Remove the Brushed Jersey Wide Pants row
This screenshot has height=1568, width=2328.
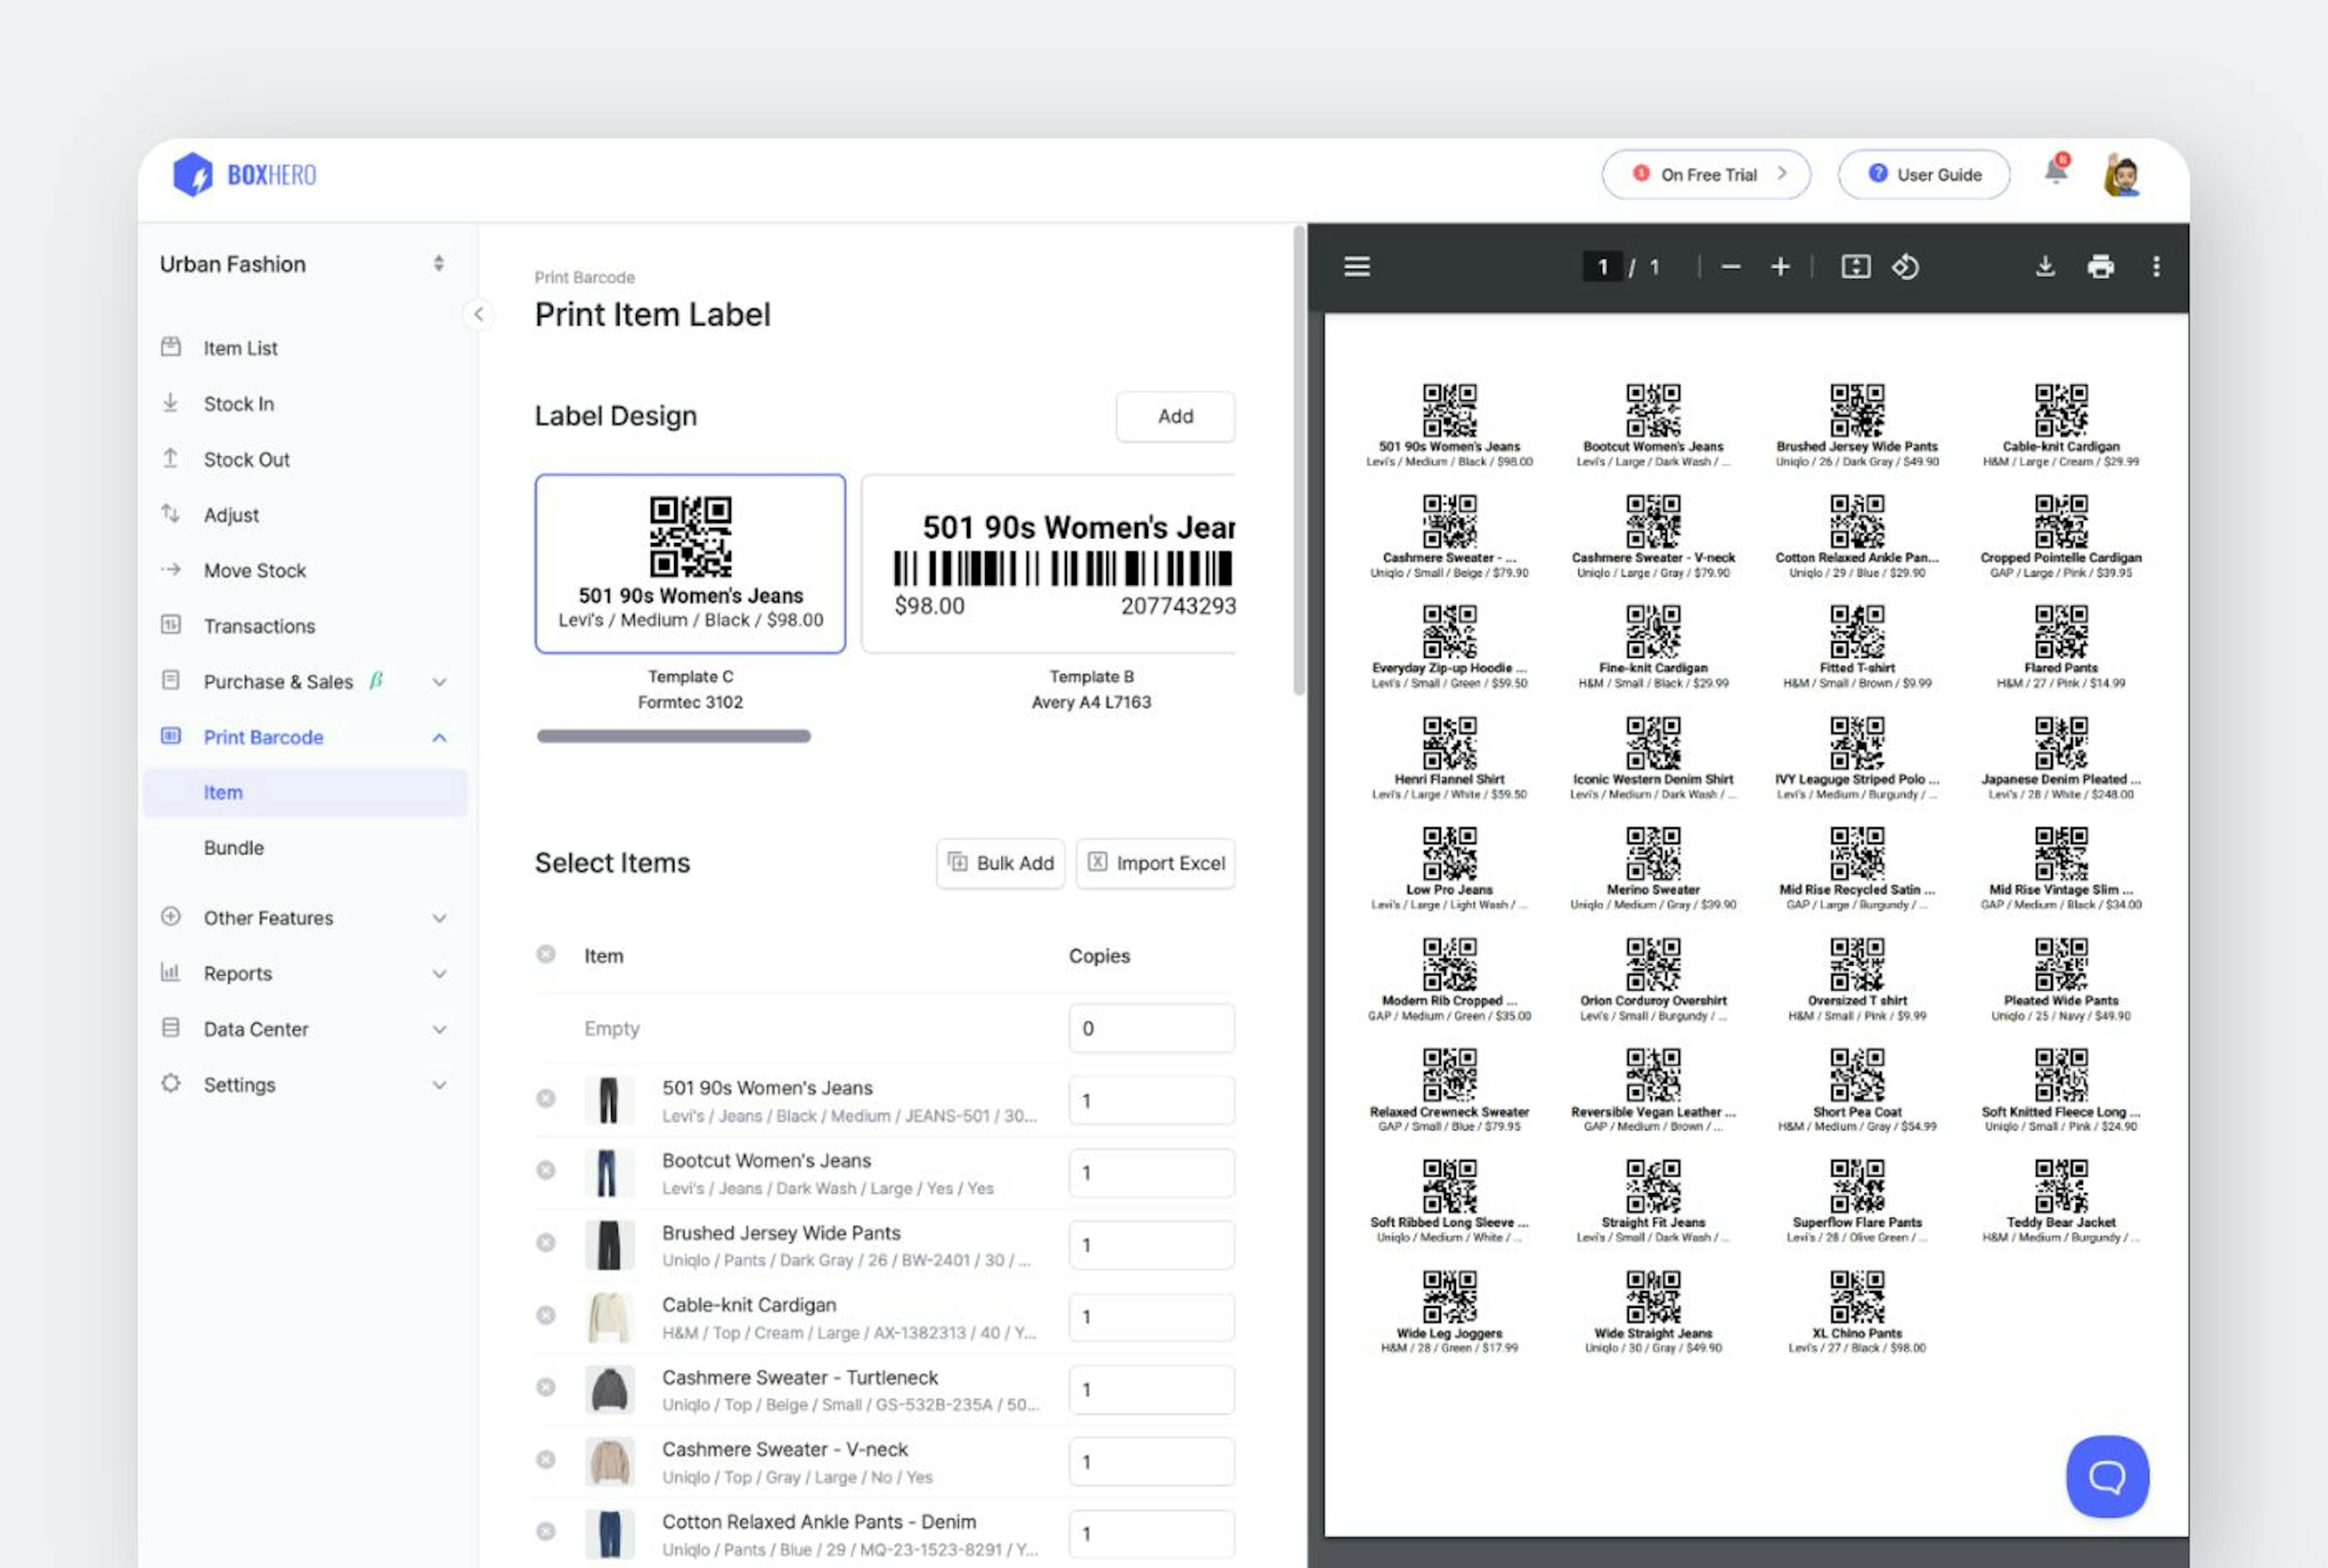546,1242
